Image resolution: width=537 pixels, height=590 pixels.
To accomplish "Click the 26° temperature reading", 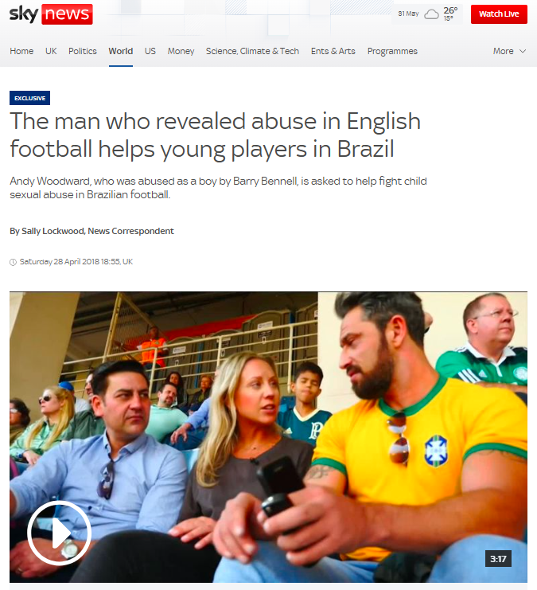I will click(450, 10).
